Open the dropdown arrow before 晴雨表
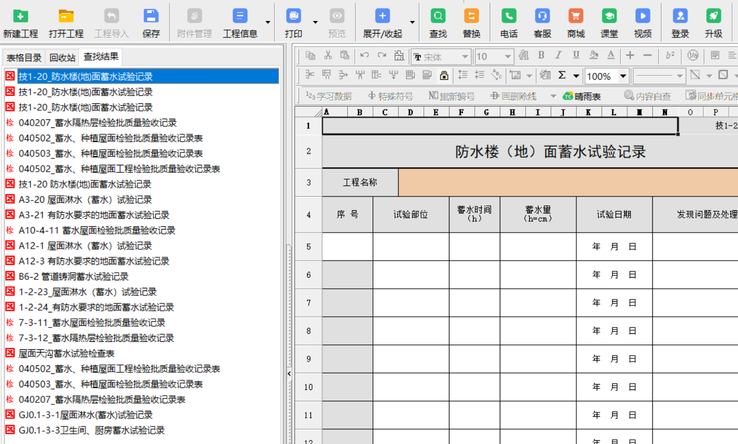This screenshot has width=738, height=444. [553, 96]
